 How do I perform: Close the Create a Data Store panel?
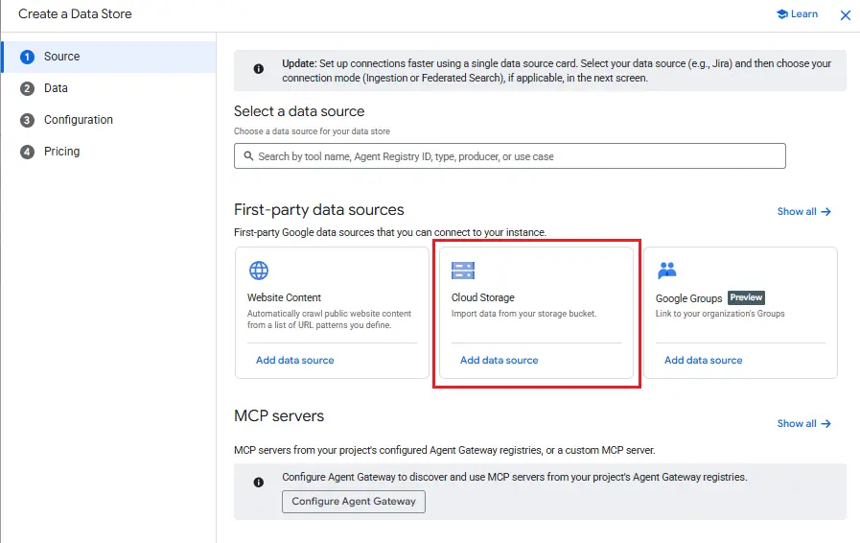point(846,14)
